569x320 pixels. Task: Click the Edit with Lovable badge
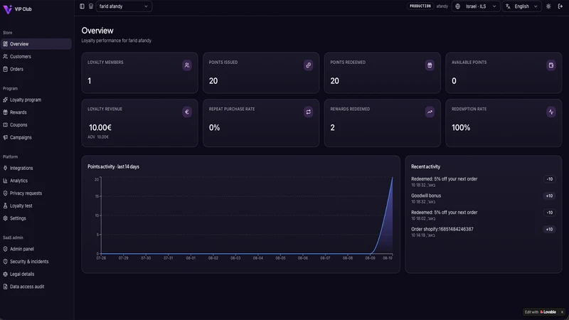[541, 312]
